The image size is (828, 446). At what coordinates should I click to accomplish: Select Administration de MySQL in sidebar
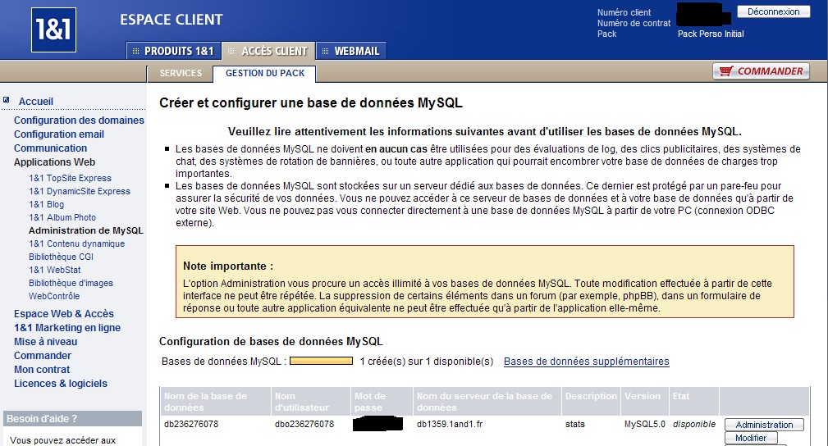coord(85,230)
